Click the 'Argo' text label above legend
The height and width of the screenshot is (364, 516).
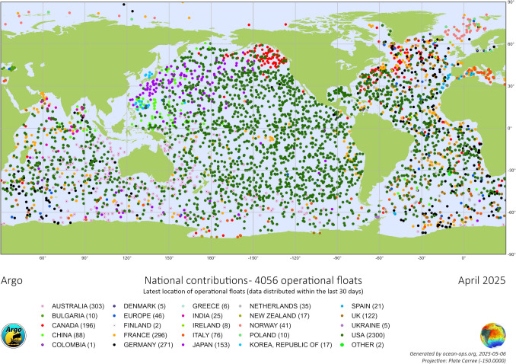(14, 281)
